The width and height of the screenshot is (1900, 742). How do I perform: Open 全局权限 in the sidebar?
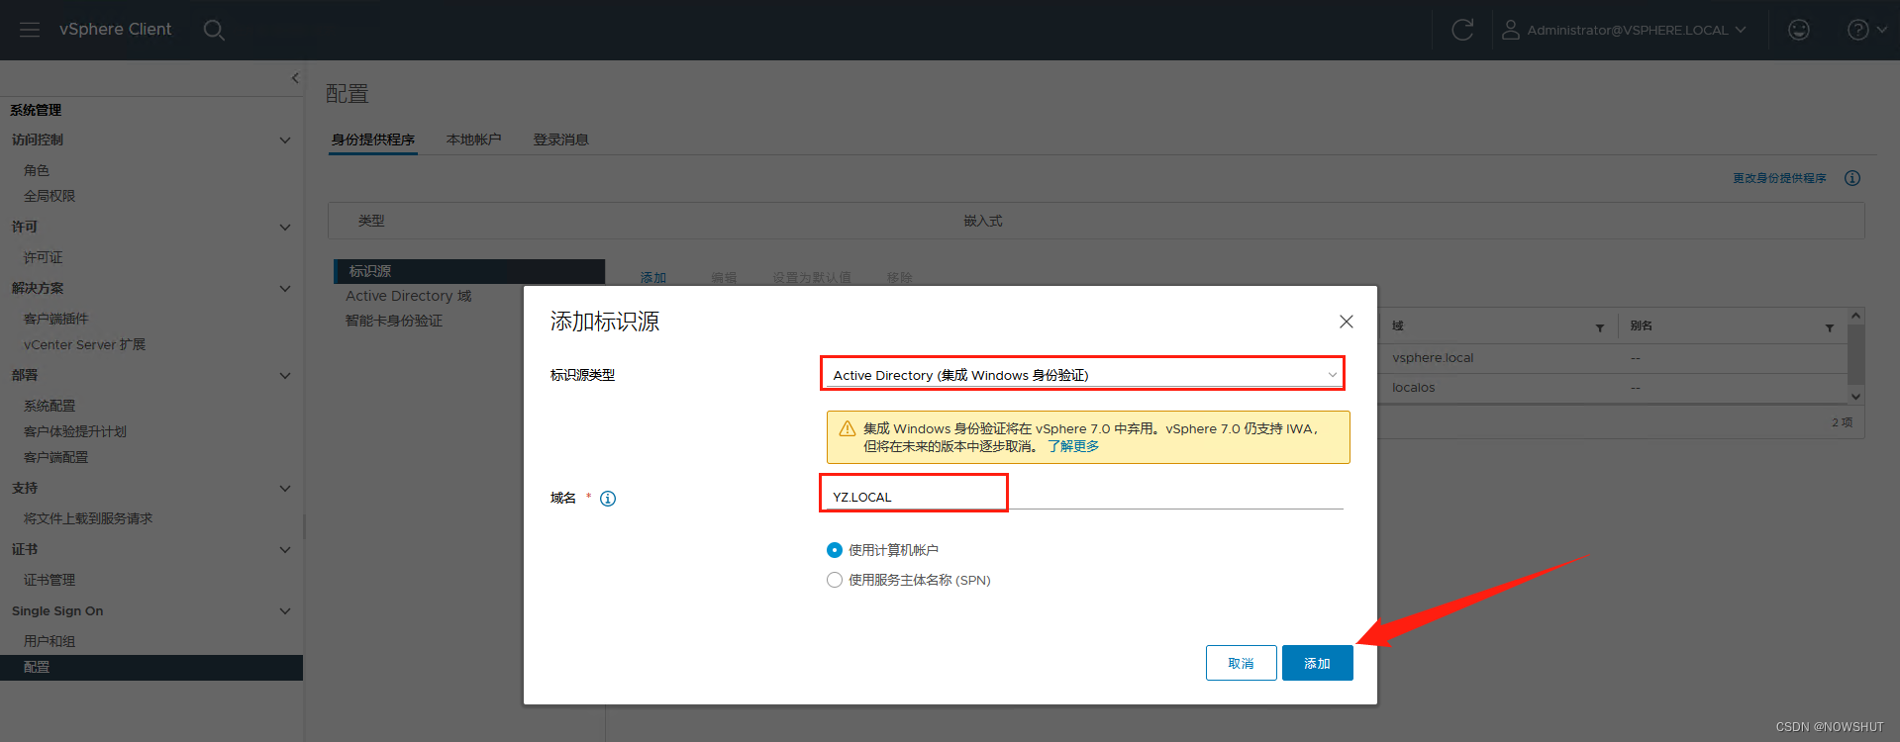tap(50, 196)
